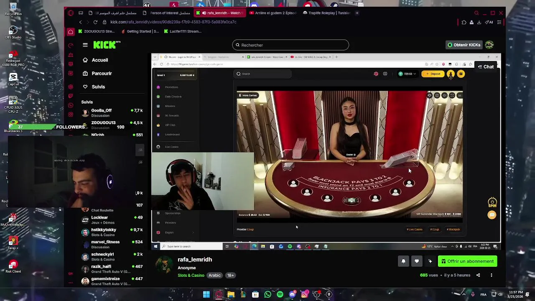Click the browser extensions icon
Image resolution: width=535 pixels, height=301 pixels.
coord(464,22)
